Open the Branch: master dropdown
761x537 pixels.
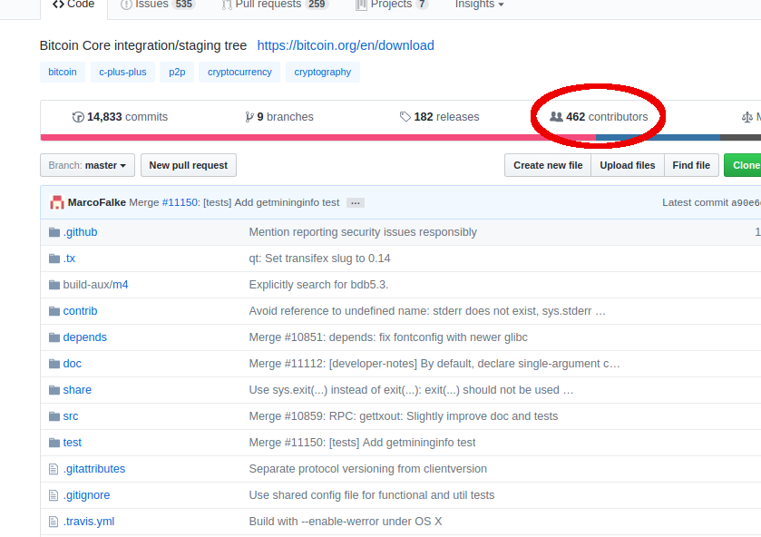(x=87, y=166)
